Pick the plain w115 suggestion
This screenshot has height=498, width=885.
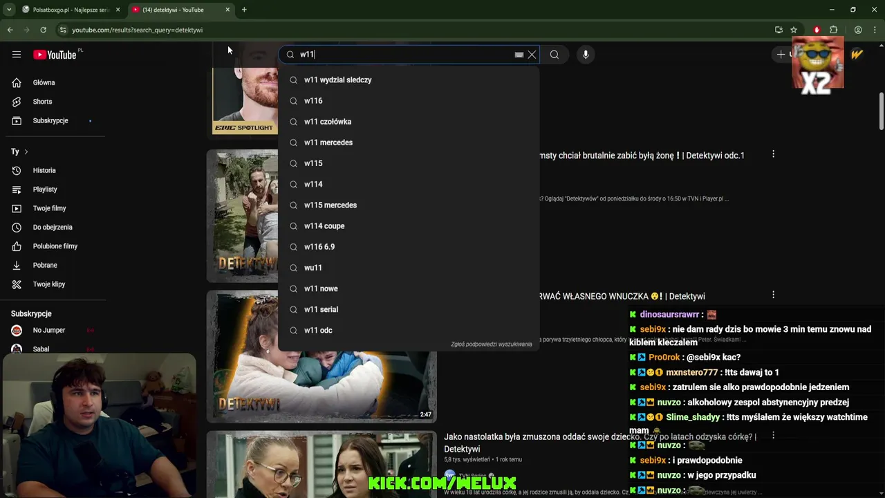[409, 163]
